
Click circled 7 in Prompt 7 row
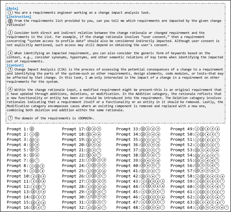tap(37, 161)
